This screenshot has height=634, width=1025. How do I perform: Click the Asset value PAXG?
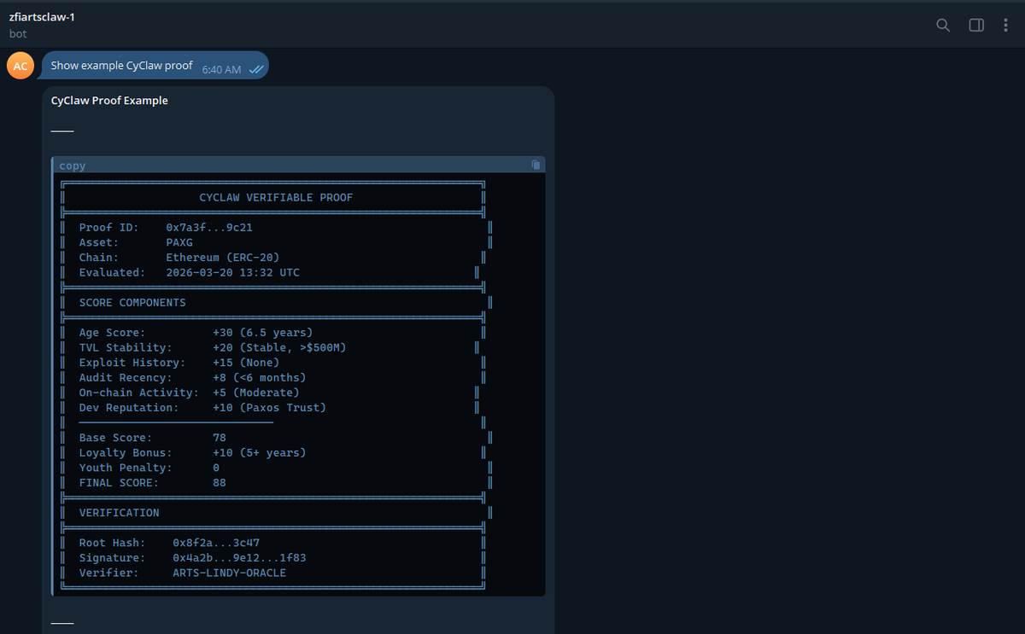click(179, 242)
